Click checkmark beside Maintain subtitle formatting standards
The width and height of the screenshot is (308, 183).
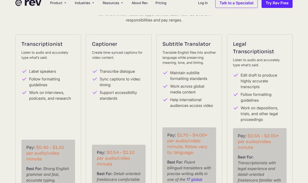[165, 73]
